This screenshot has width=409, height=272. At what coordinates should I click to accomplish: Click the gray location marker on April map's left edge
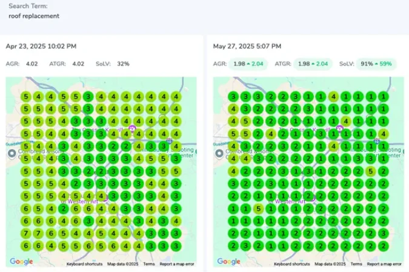click(11, 153)
